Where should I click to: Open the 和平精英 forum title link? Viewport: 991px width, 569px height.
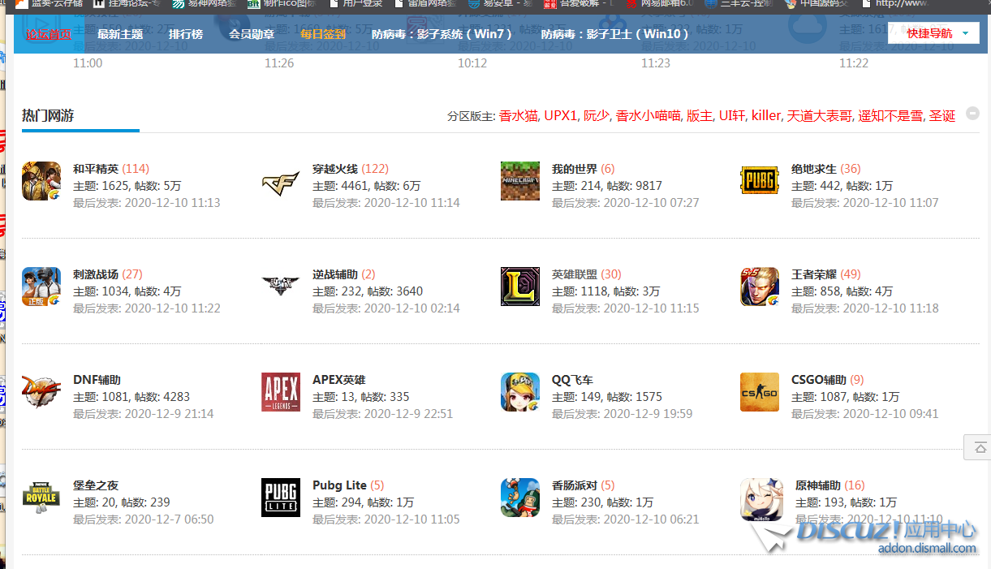click(x=96, y=169)
